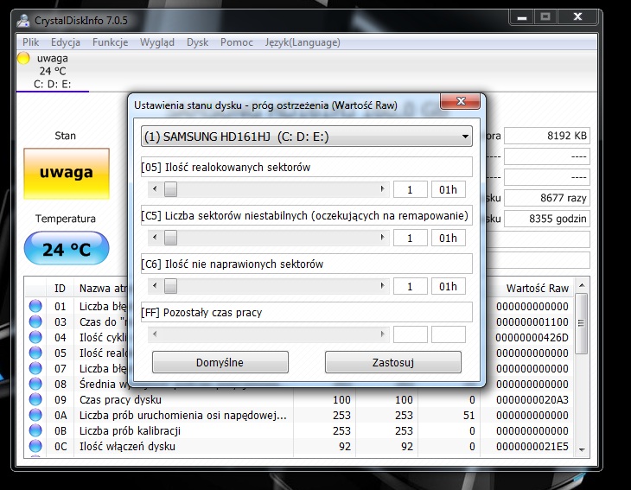The image size is (631, 490).
Task: Click the blue status dot for attribute 08
Action: coord(35,384)
